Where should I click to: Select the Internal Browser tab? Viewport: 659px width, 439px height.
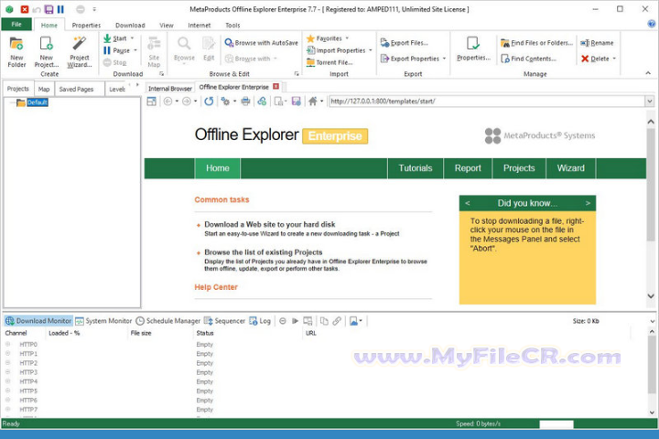tap(170, 89)
